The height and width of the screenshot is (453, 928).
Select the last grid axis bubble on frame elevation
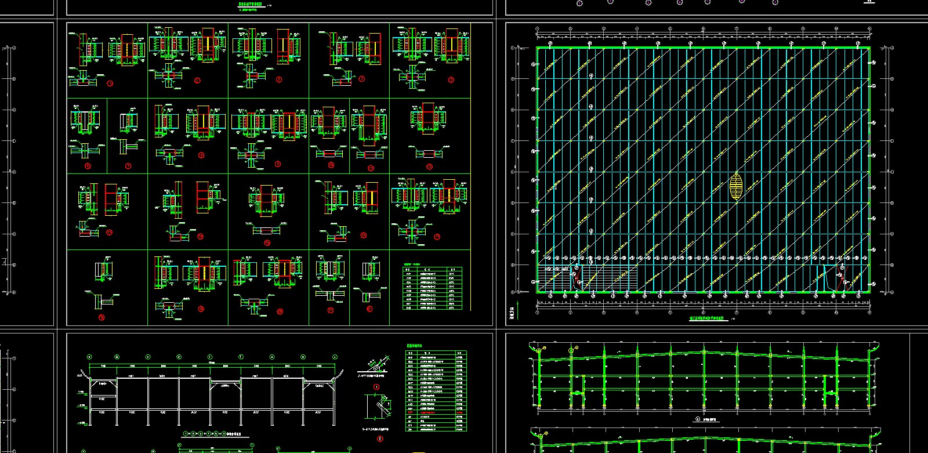click(x=334, y=357)
